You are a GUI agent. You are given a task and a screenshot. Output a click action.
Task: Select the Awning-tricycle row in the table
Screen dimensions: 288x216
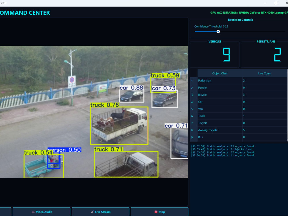(239, 130)
